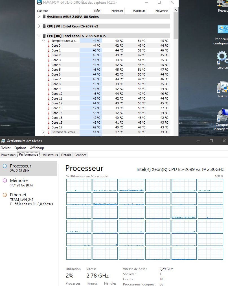Viewport: 228px width, 286px height.
Task: Click the Processeurs logiques value 36
Action: click(161, 284)
